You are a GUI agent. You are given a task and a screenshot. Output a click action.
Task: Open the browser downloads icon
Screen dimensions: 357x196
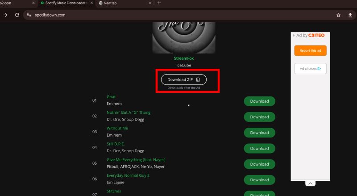(350, 15)
